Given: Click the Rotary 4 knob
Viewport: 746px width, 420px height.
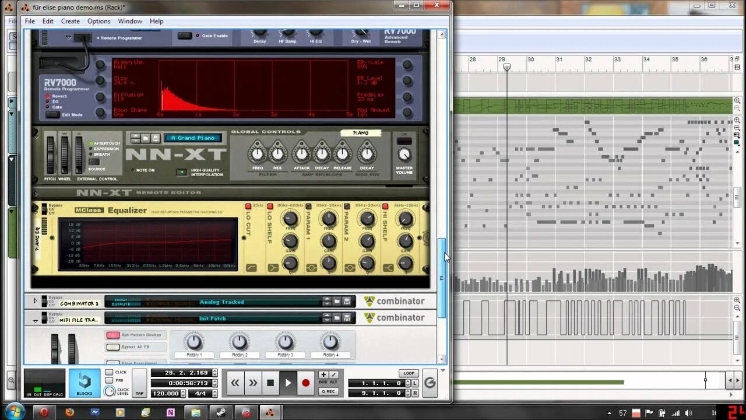Looking at the screenshot, I should (330, 342).
